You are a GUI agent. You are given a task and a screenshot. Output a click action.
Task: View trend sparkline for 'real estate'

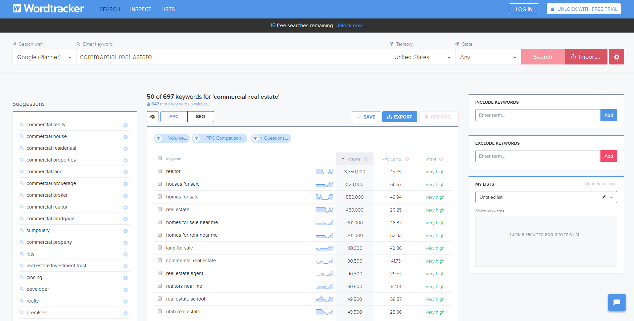[x=324, y=210]
